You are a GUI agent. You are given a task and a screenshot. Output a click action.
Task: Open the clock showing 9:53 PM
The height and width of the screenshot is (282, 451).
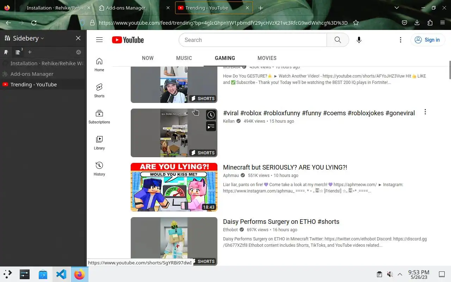[419, 274]
